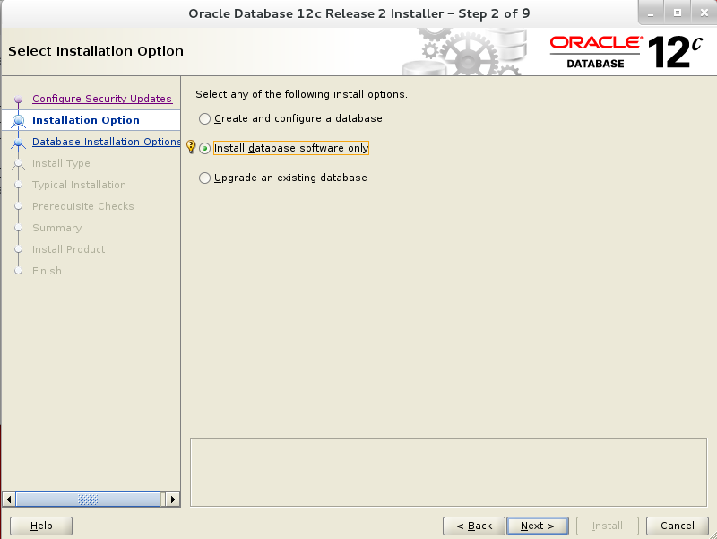717x539 pixels.
Task: Click the left scroll arrow below the sidebar
Action: point(9,499)
